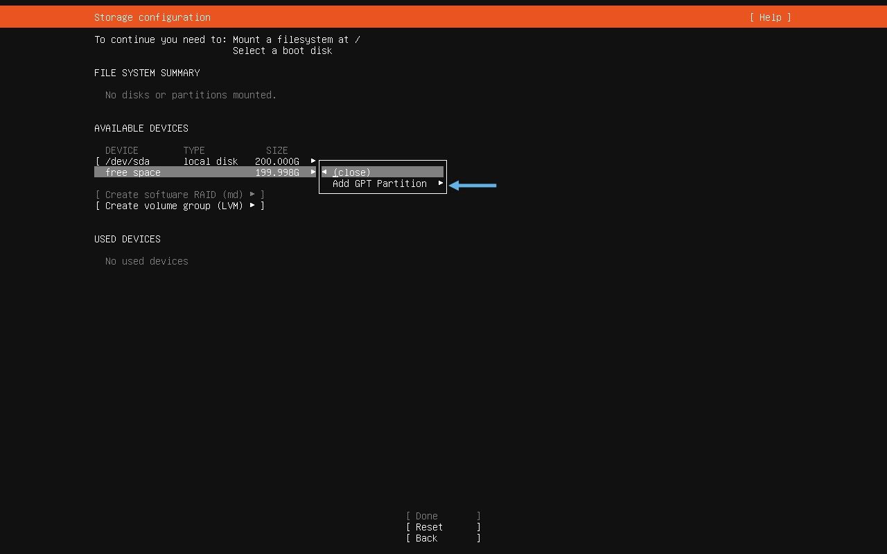The image size is (887, 554).
Task: Select the highlighted free space row
Action: pos(173,172)
